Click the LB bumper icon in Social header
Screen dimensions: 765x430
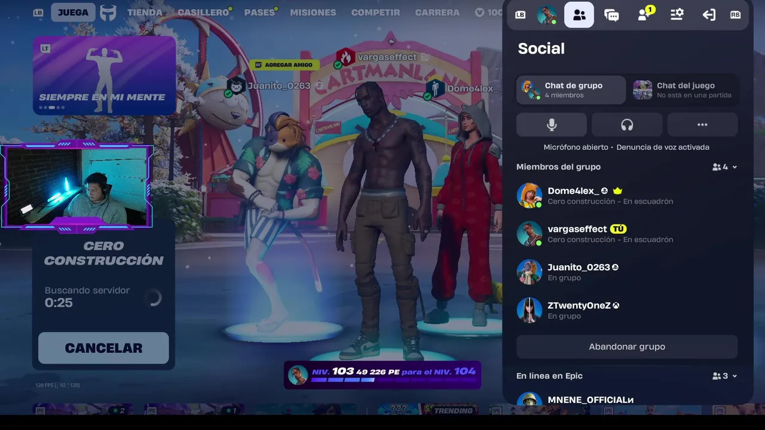click(x=520, y=15)
